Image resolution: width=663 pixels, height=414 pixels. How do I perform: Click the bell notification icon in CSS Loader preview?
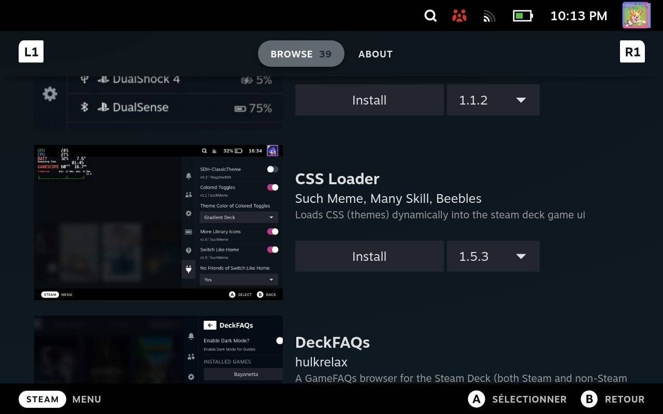[x=189, y=176]
